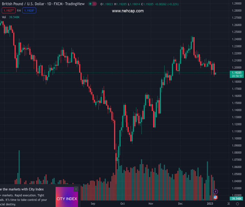Open chart settings gear icon
Screen dimensions: 245x207
237,204
